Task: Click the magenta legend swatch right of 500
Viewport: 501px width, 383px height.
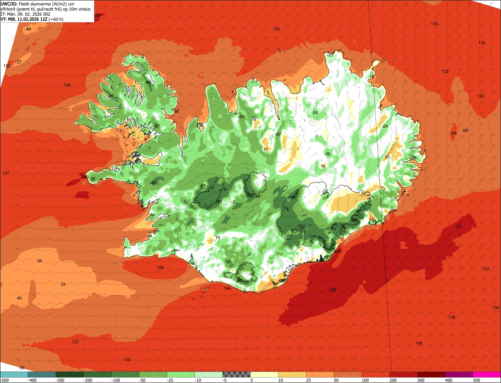Action: [487, 374]
